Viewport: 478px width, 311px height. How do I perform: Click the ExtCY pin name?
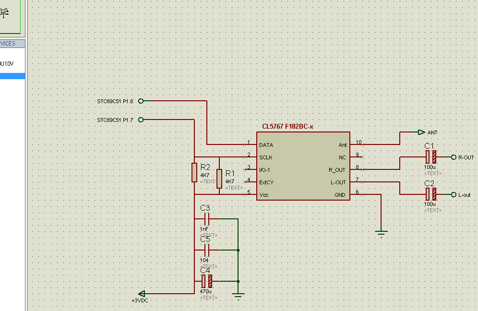(x=266, y=182)
